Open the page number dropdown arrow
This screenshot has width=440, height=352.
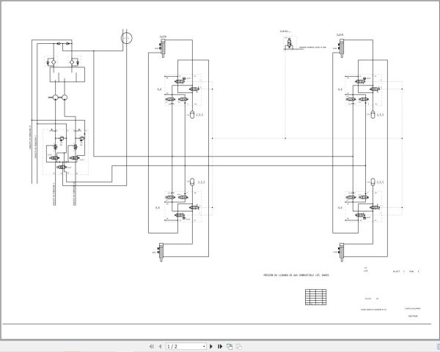tap(204, 347)
